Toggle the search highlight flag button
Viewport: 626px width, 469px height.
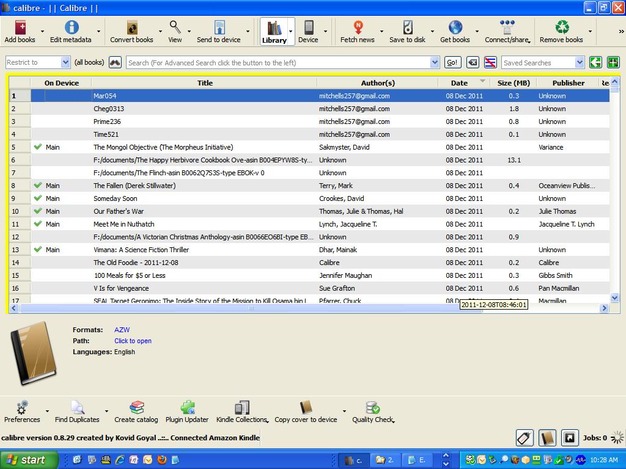(490, 62)
